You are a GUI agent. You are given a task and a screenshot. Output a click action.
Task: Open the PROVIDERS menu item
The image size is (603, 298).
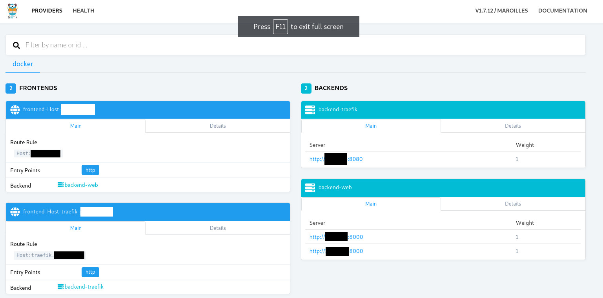click(47, 11)
